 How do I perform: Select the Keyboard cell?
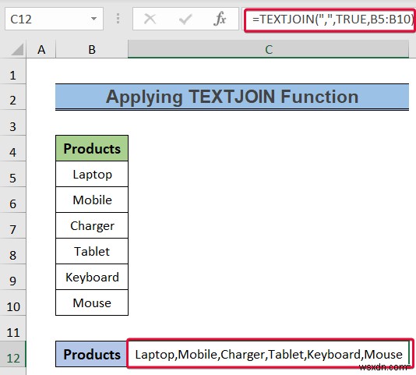click(92, 278)
